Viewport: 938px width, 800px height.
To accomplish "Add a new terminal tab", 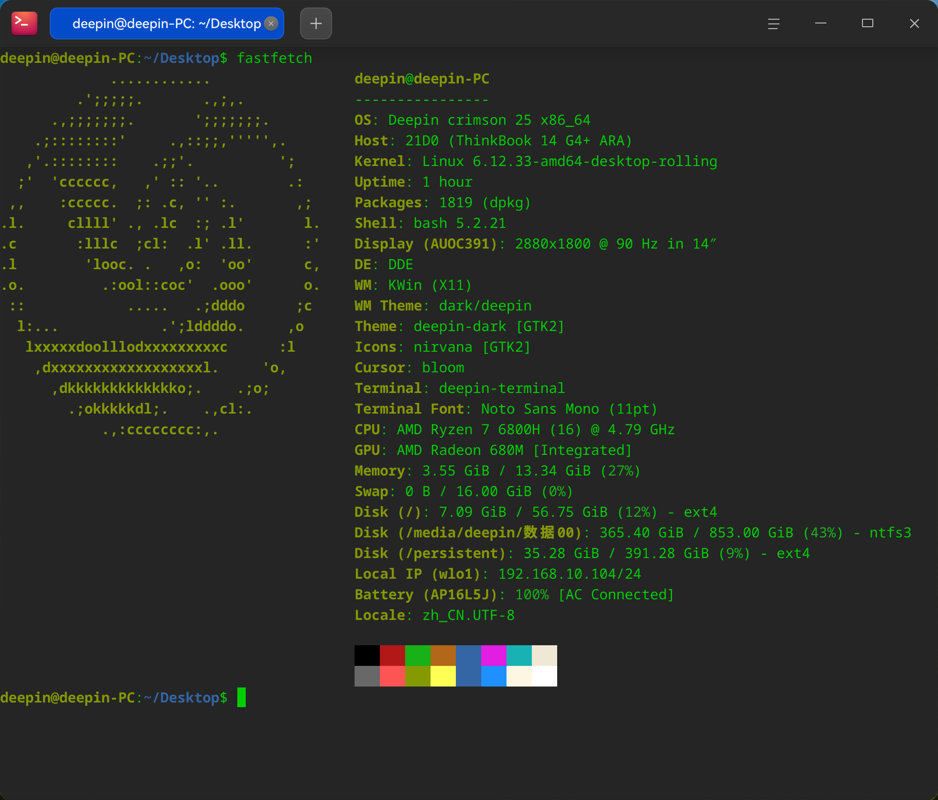I will click(x=316, y=23).
